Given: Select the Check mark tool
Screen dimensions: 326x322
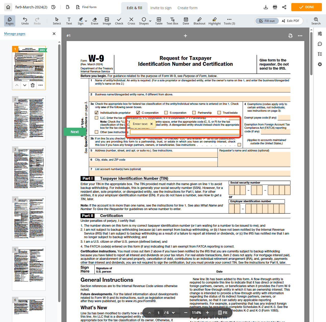Looking at the screenshot, I should (x=119, y=21).
